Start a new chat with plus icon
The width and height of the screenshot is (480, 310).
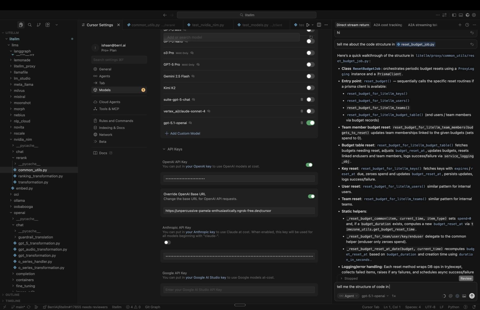[x=460, y=25]
